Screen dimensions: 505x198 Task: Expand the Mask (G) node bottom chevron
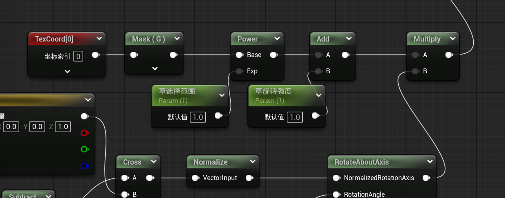click(155, 68)
